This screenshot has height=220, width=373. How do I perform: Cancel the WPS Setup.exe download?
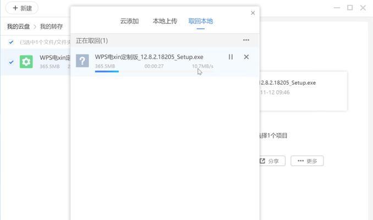246,57
